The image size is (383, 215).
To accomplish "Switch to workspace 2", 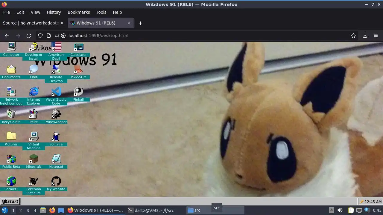I will (x=20, y=210).
